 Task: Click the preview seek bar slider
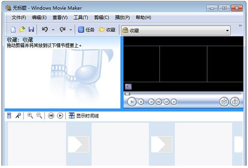coord(128,94)
